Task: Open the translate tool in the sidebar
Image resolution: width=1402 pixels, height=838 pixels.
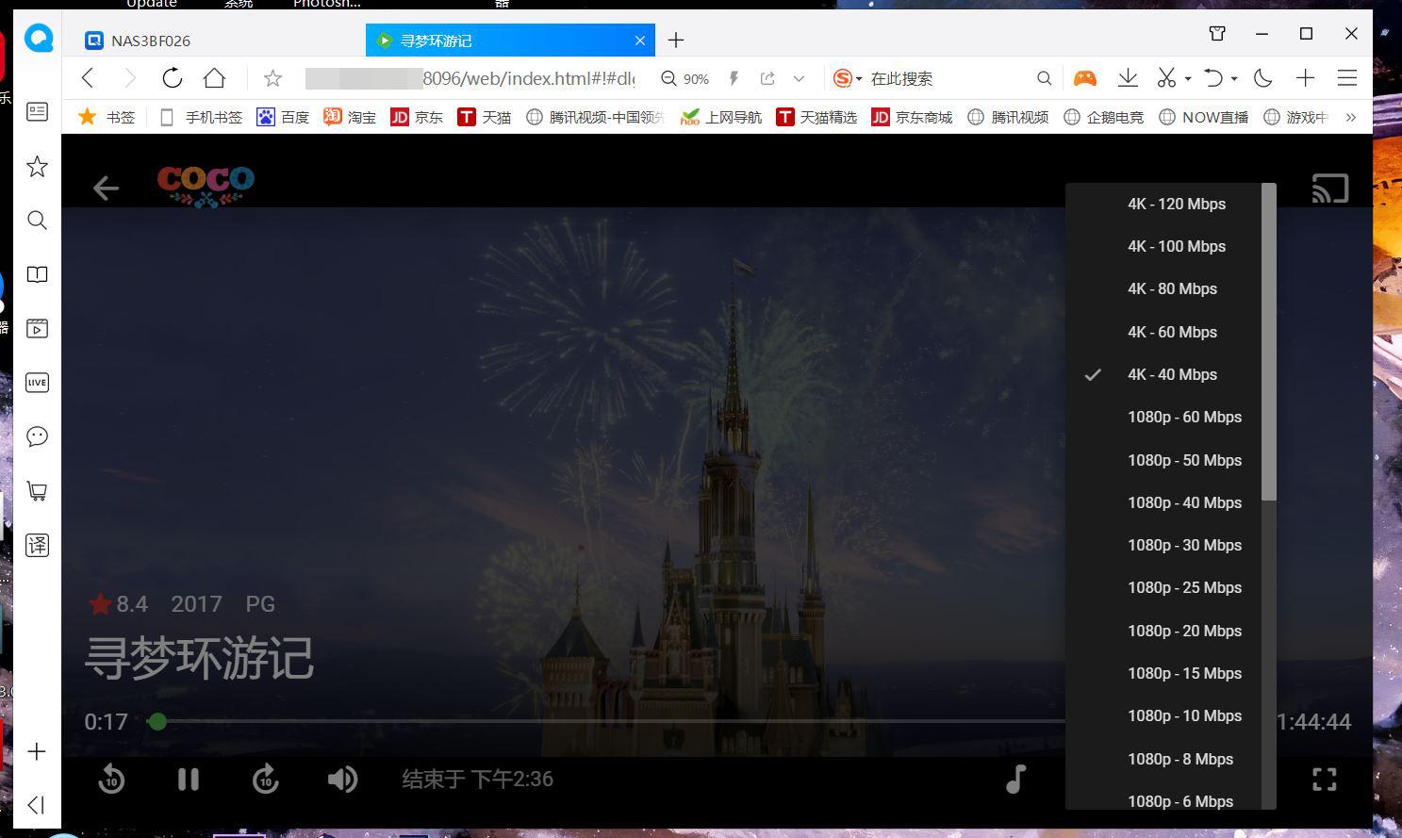Action: pyautogui.click(x=37, y=545)
